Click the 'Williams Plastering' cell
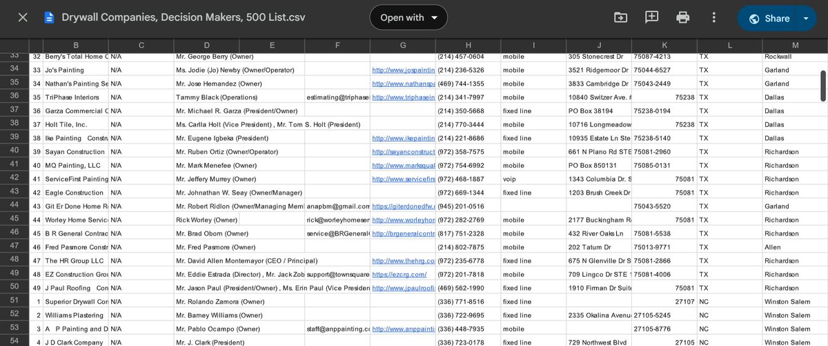 coord(76,315)
